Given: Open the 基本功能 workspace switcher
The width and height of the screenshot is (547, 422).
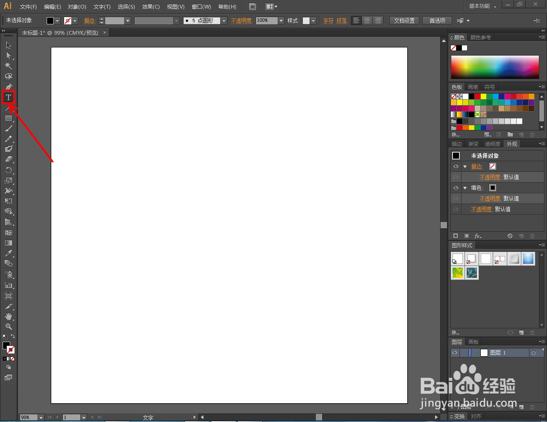Looking at the screenshot, I should coord(483,6).
